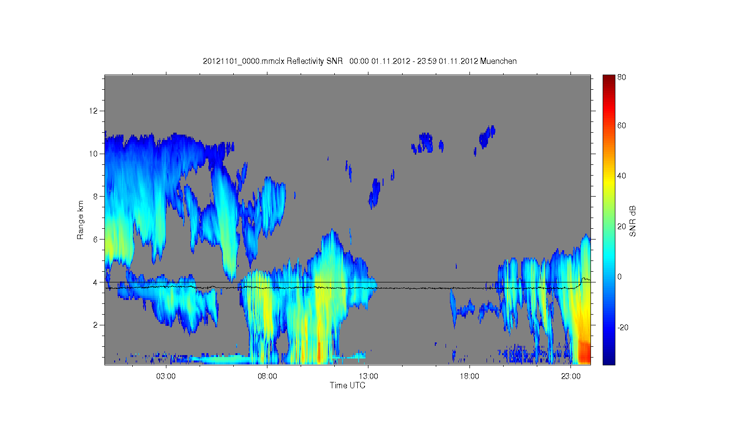Select the 18:00 time tick label

click(x=469, y=377)
